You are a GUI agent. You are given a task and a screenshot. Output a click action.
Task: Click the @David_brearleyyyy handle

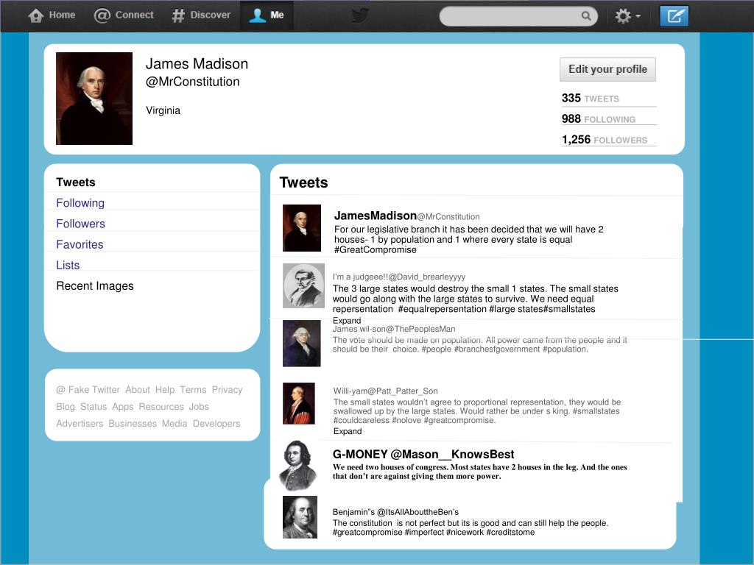pos(426,277)
